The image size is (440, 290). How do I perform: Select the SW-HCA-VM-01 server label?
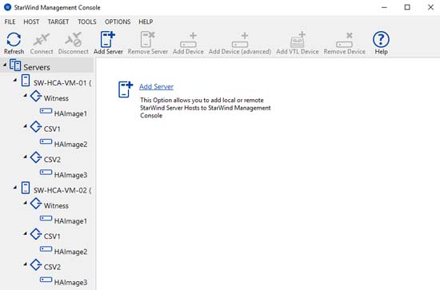62,83
